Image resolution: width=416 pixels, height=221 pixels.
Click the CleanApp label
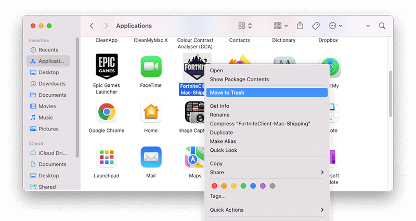click(107, 41)
